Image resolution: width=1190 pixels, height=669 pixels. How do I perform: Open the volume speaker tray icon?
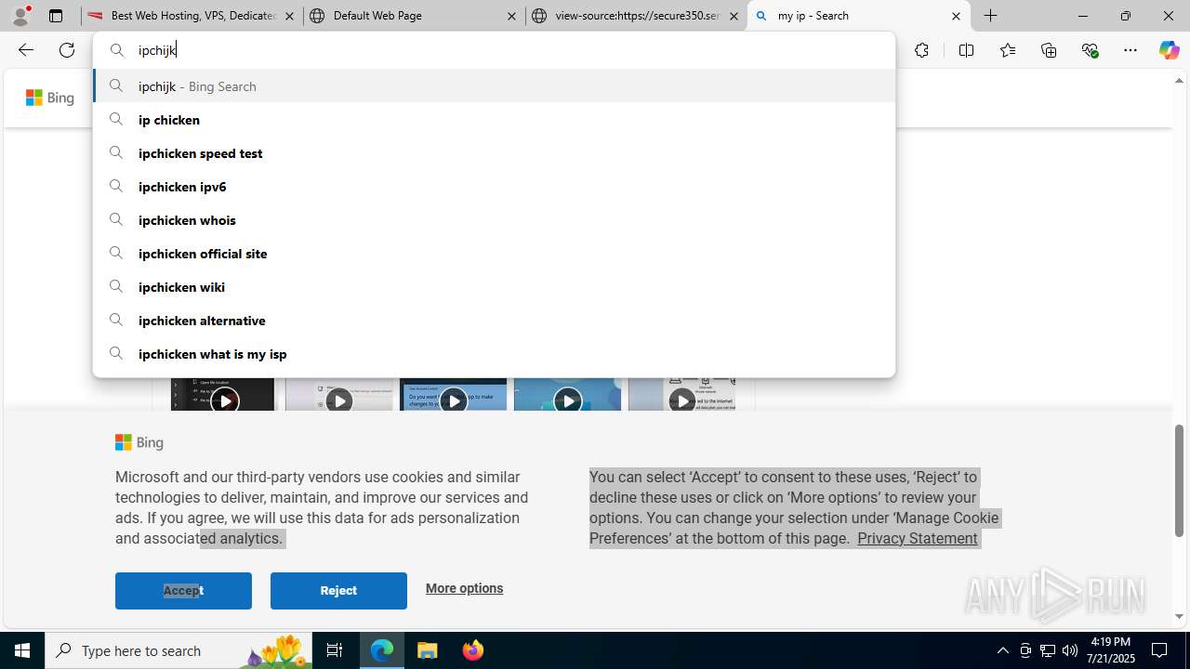(x=1069, y=650)
